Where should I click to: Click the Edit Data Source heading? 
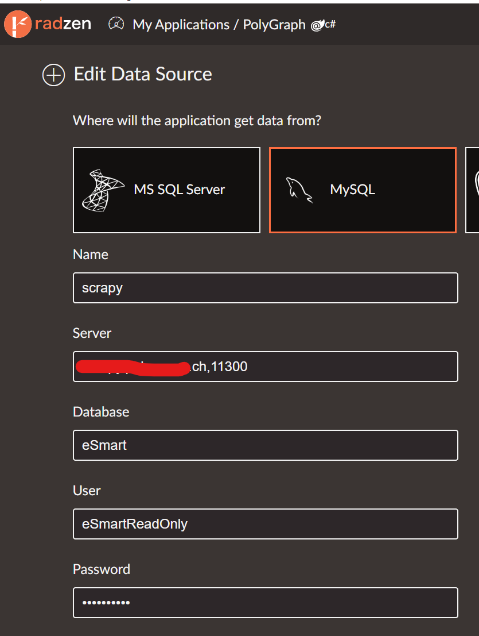pos(142,74)
